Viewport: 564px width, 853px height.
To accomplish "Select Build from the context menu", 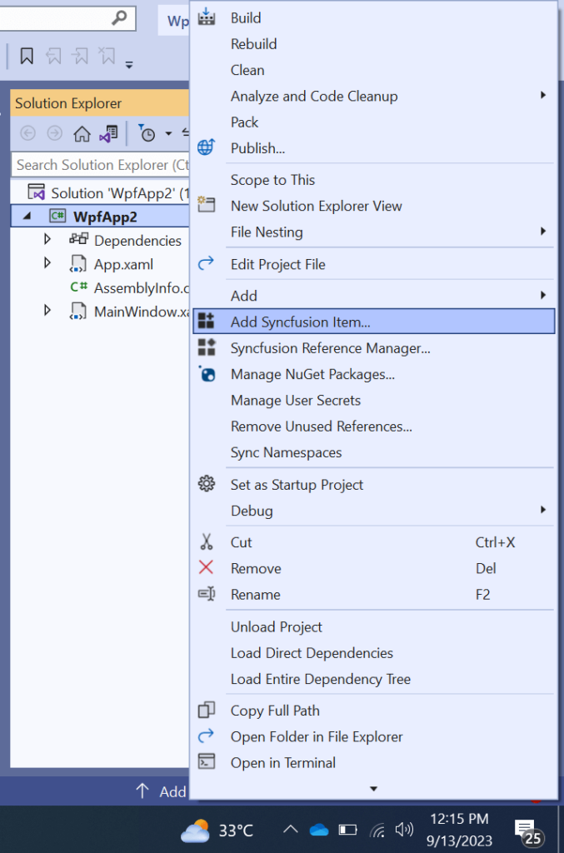I will click(246, 17).
